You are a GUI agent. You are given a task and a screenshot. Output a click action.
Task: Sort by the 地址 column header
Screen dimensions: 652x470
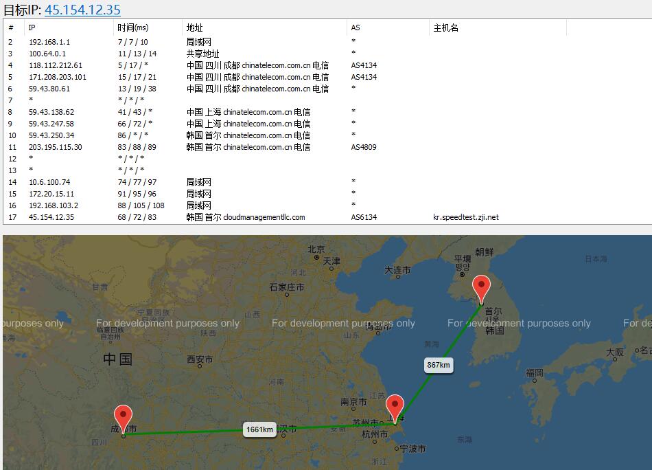195,28
